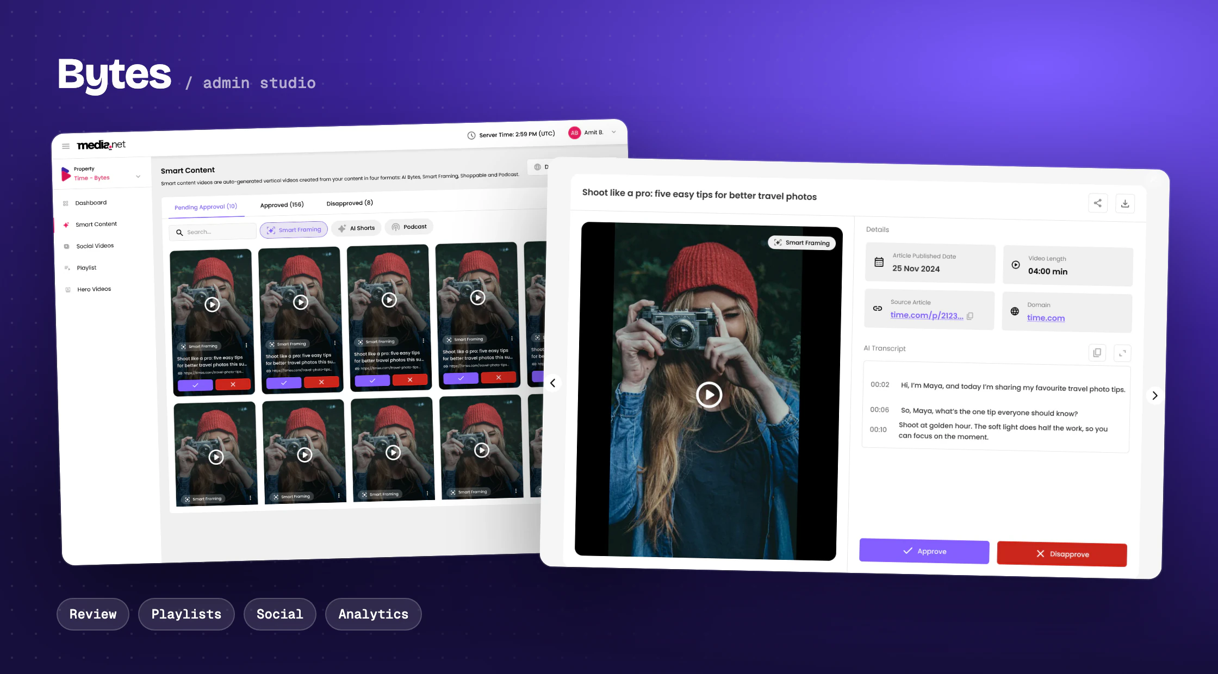Open the hamburger menu beside media.net logo
This screenshot has width=1218, height=674.
[66, 146]
